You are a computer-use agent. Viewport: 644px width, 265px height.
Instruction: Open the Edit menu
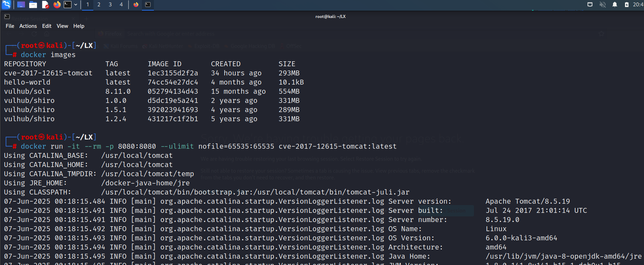click(x=47, y=26)
